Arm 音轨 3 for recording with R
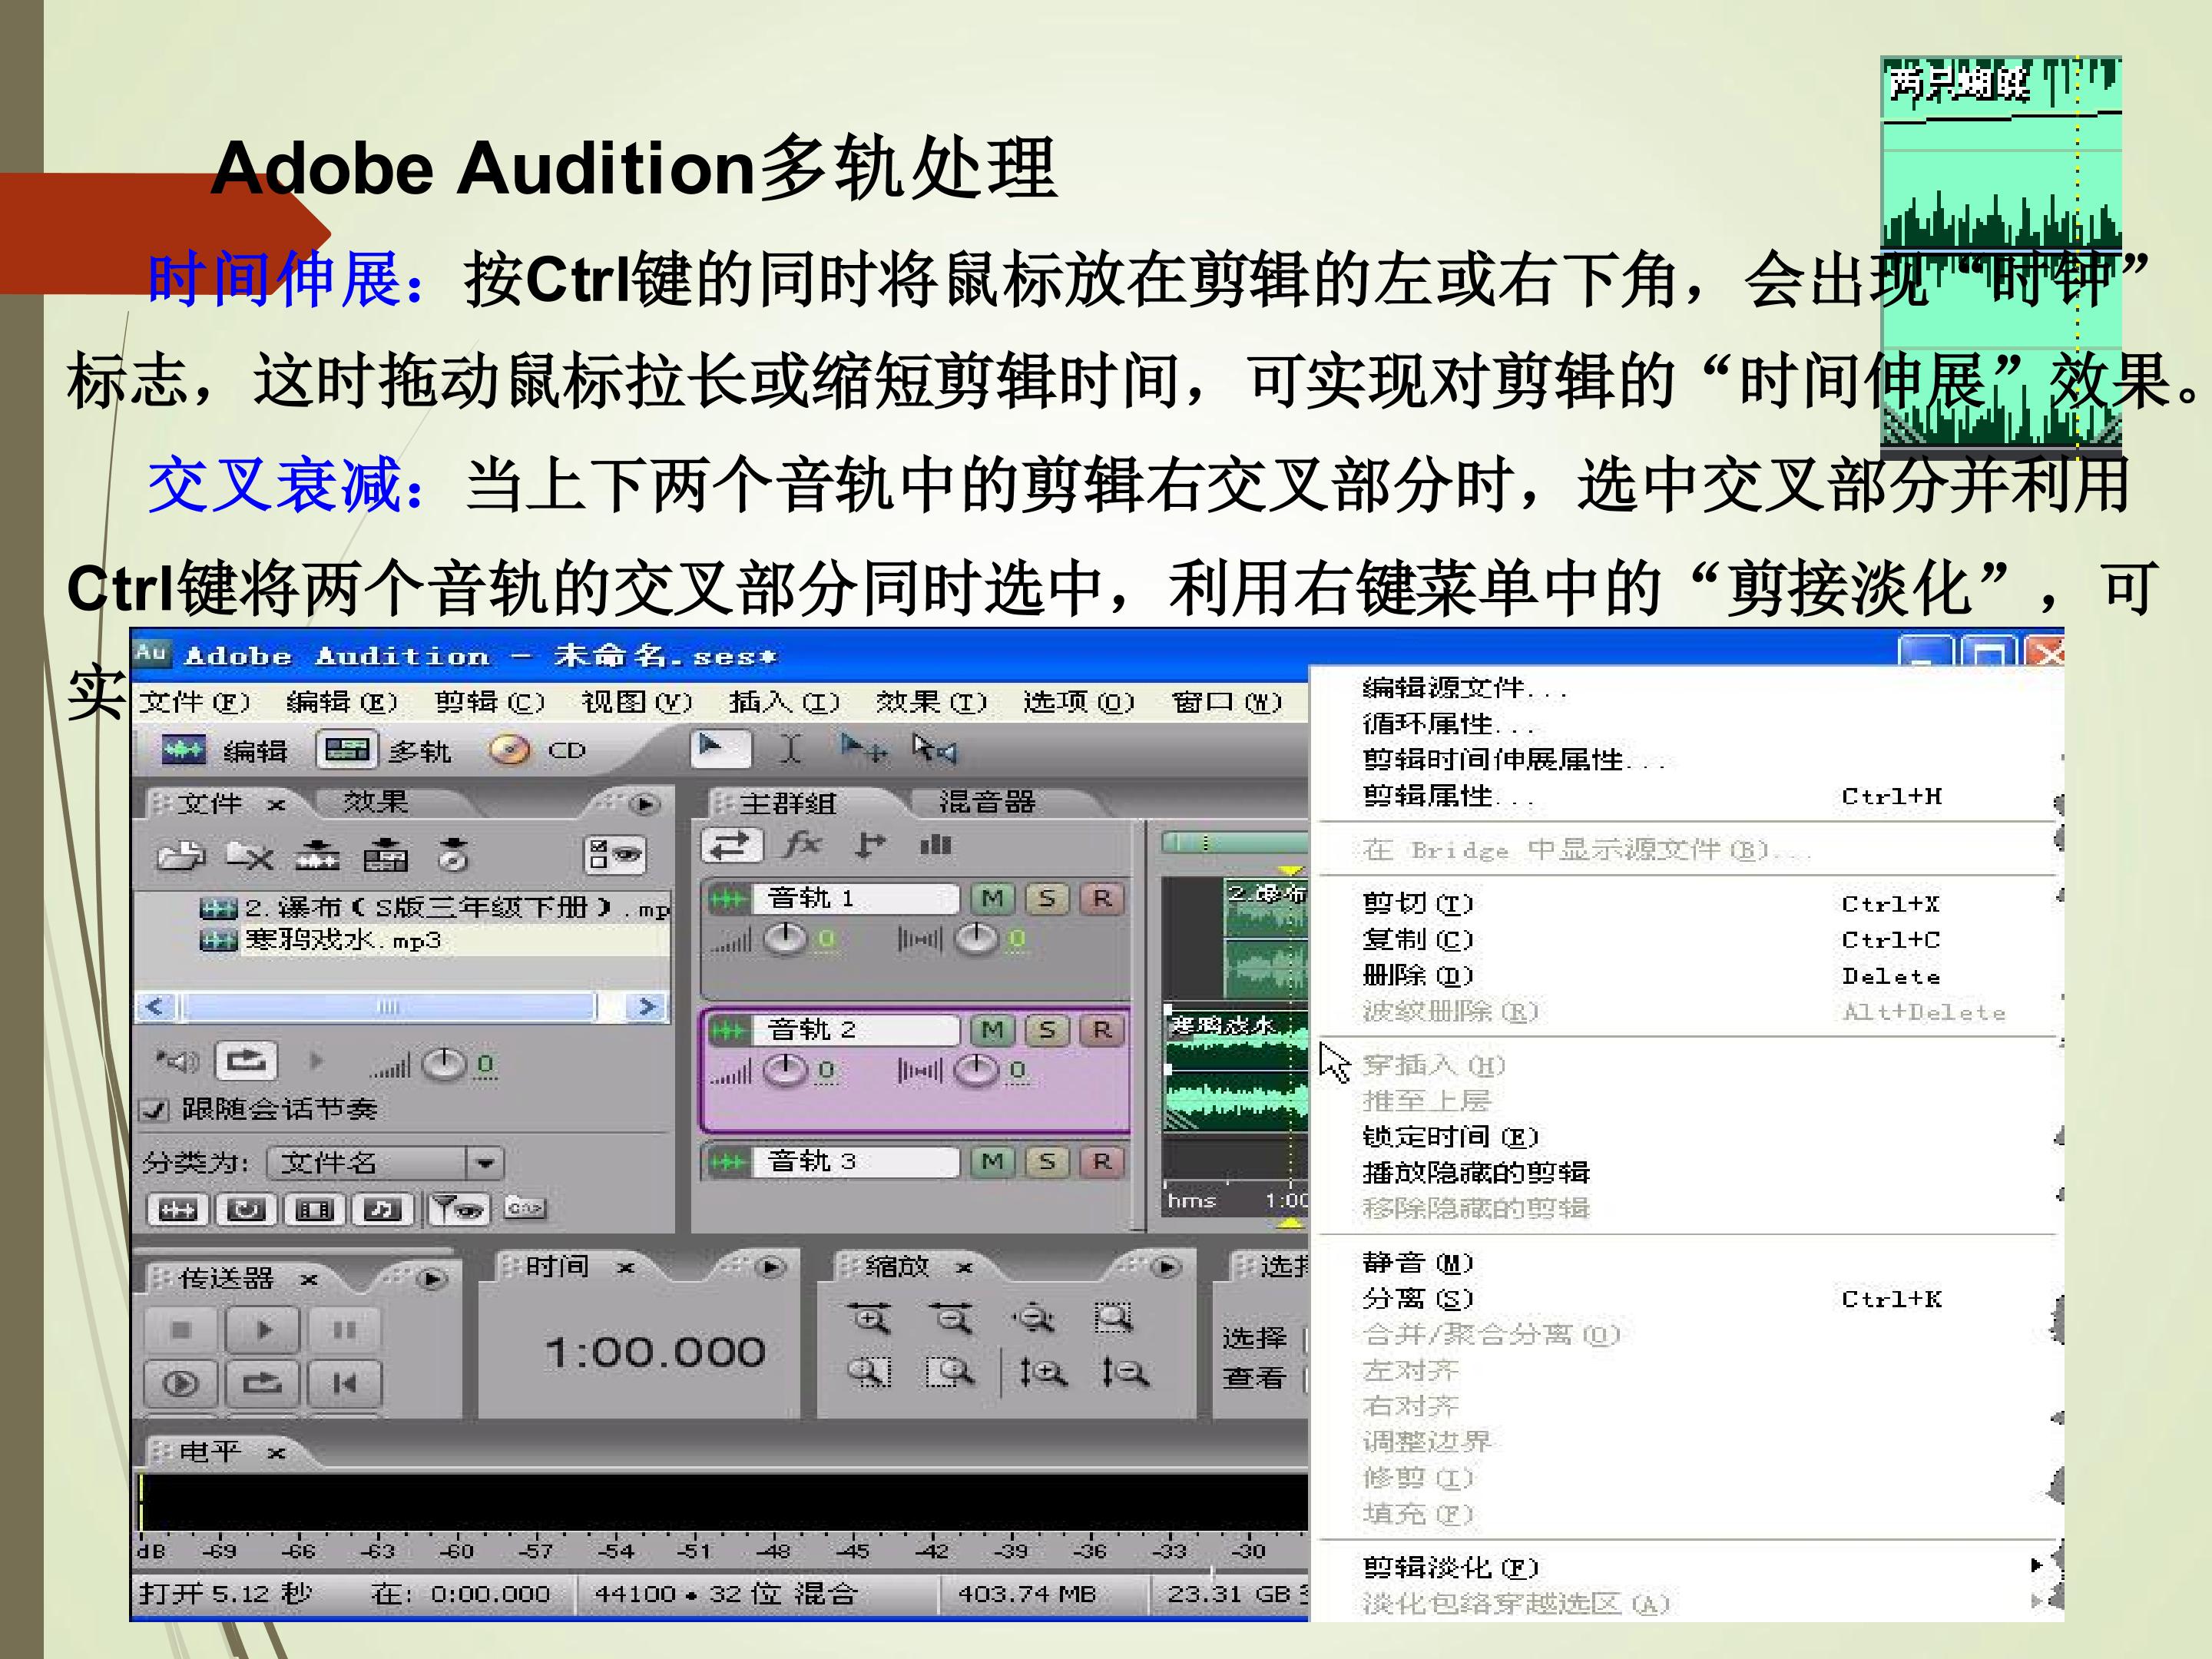Image resolution: width=2212 pixels, height=1659 pixels. [x=1101, y=1161]
